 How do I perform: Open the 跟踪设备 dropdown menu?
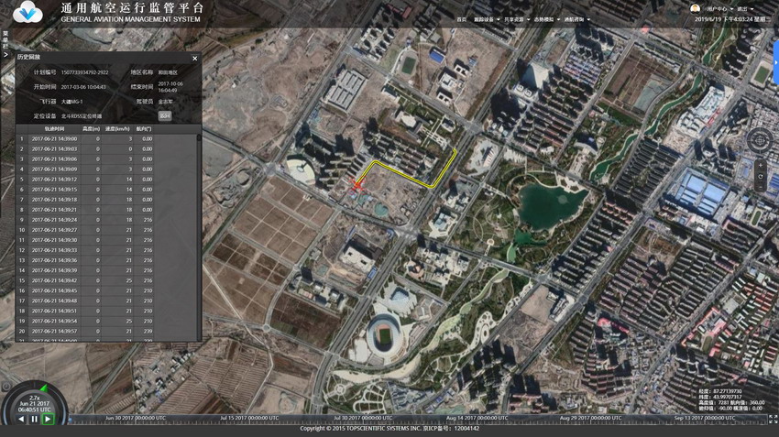click(485, 19)
